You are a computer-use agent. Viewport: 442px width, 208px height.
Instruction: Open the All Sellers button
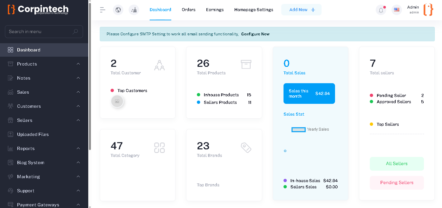click(397, 164)
